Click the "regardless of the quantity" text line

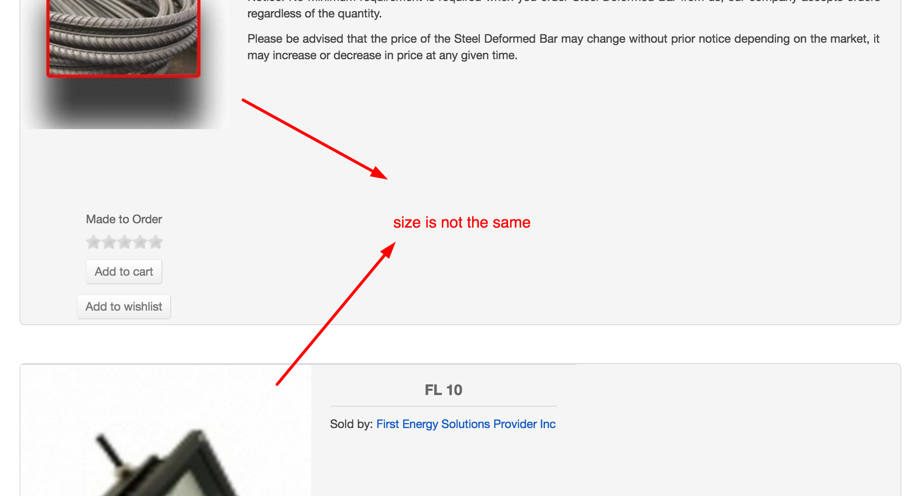coord(315,14)
